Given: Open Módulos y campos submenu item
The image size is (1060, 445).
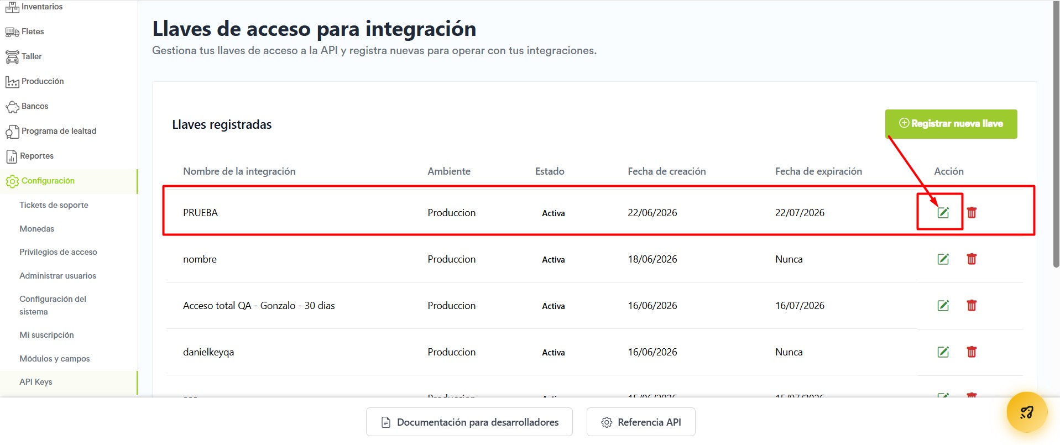Looking at the screenshot, I should click(x=54, y=359).
